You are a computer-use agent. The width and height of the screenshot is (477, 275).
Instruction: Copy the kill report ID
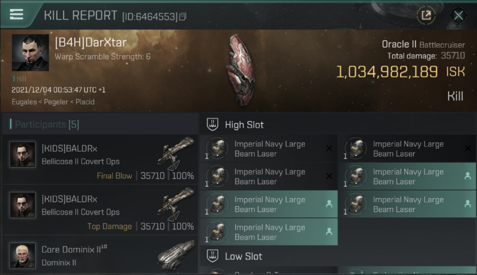click(x=183, y=16)
